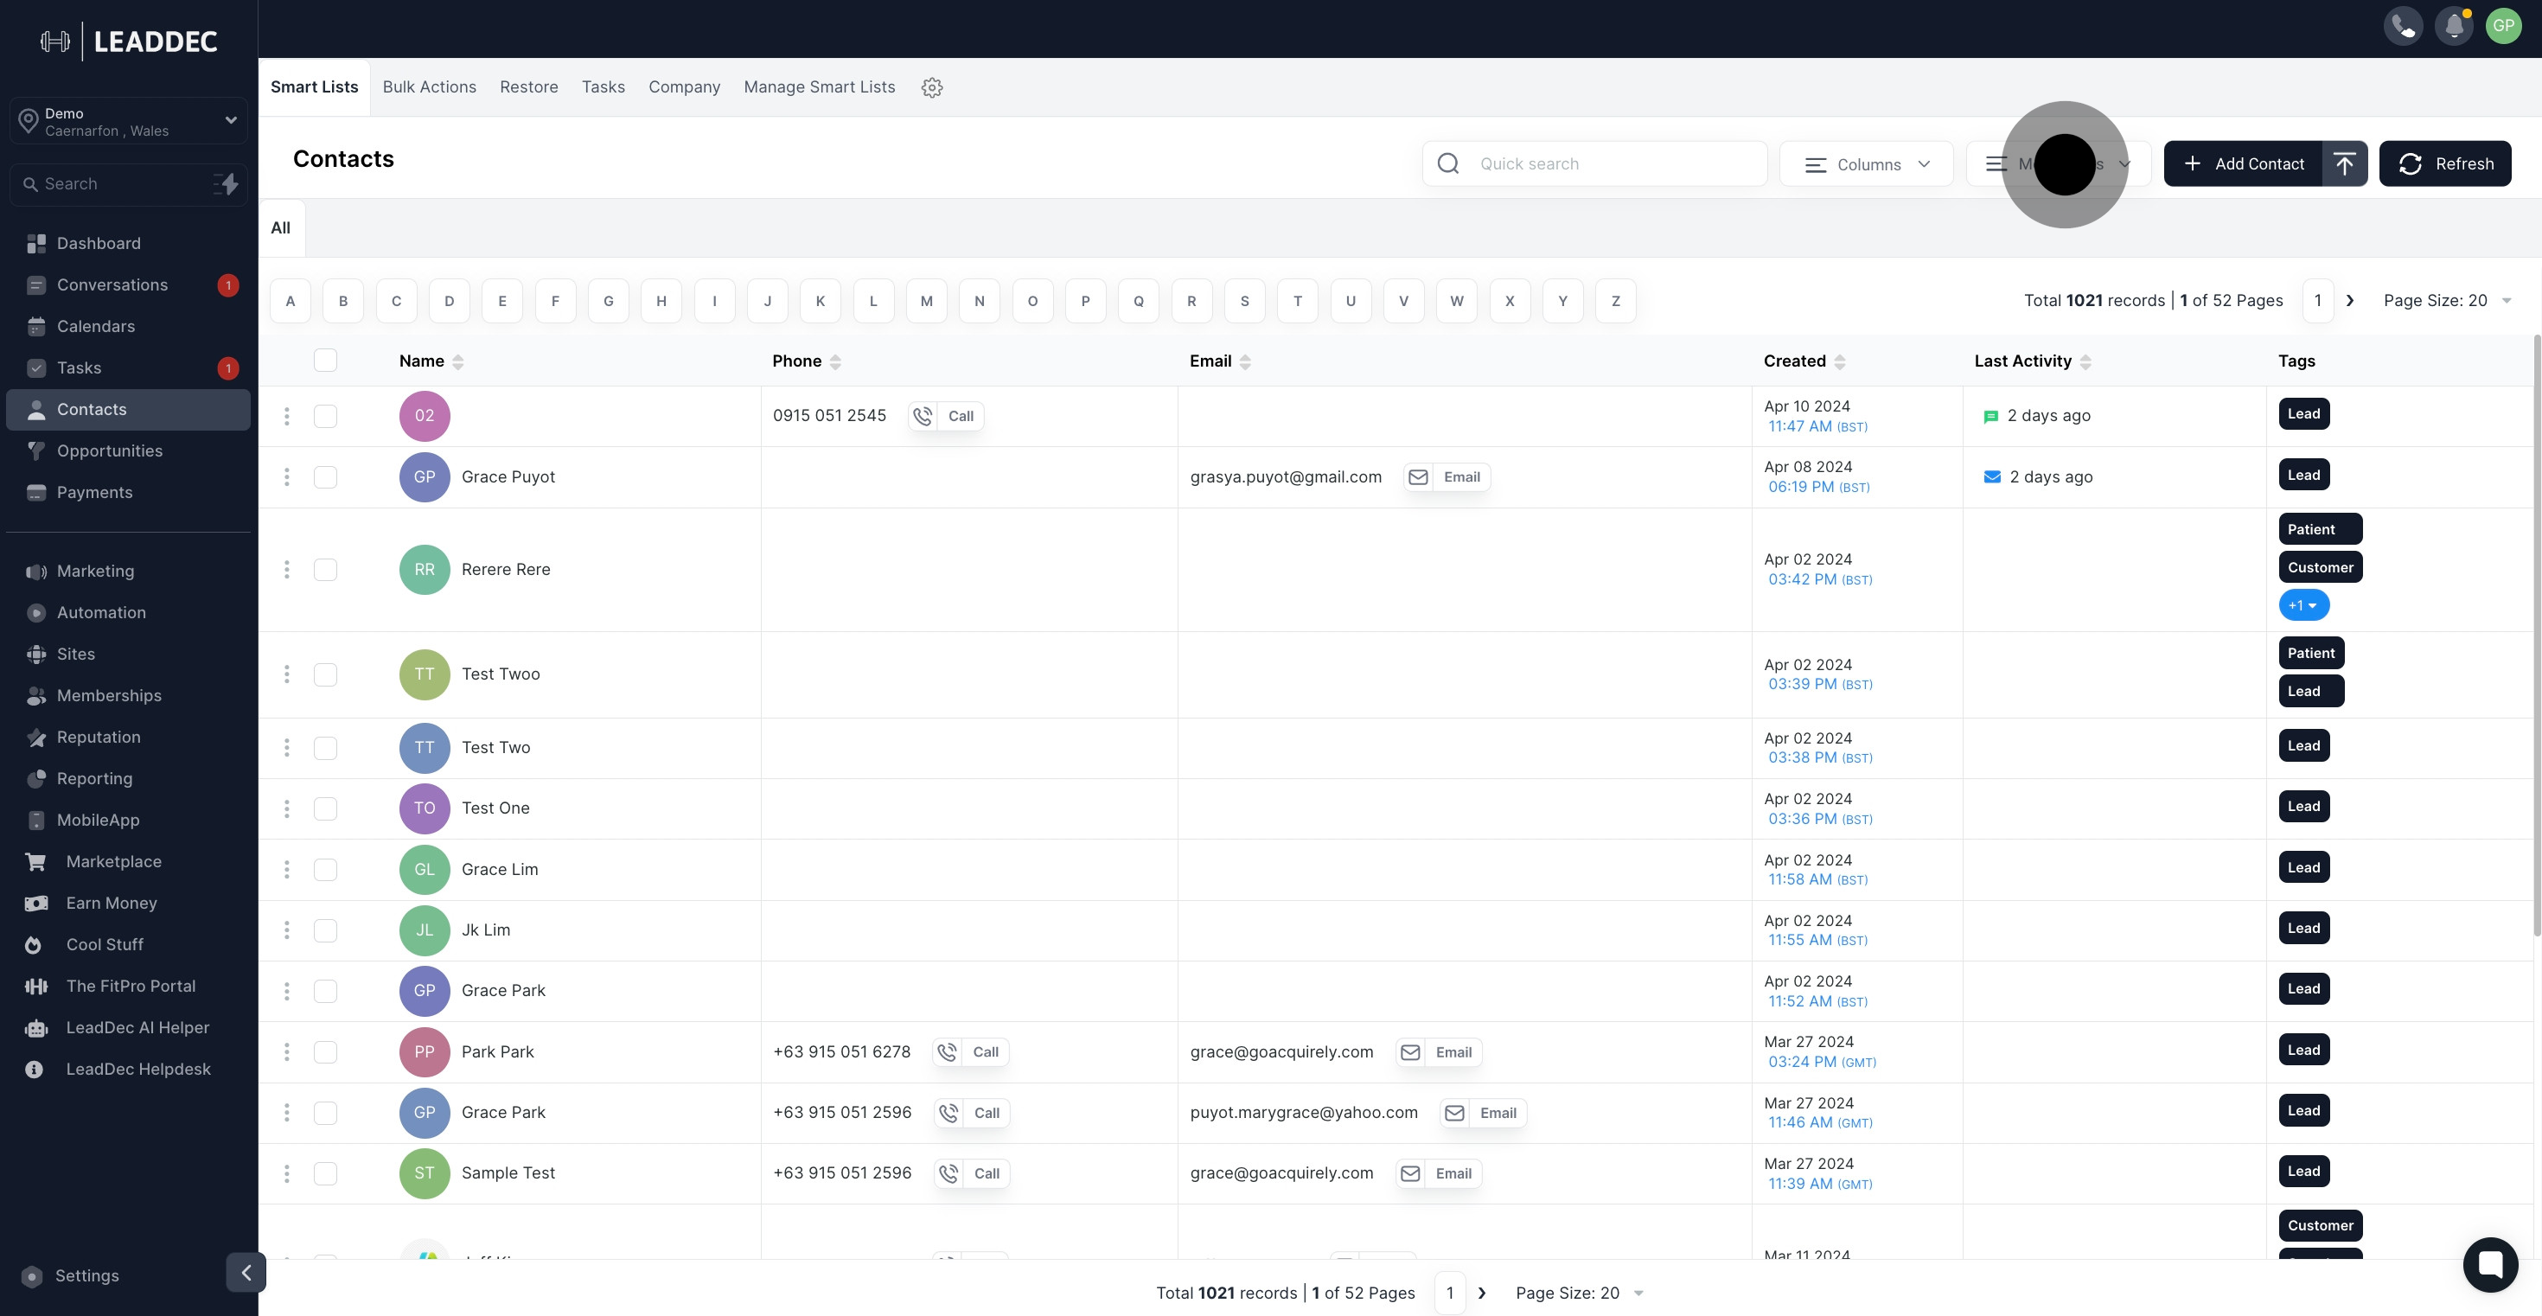This screenshot has height=1316, width=2542.
Task: Switch to the Bulk Actions tab
Action: (x=429, y=86)
